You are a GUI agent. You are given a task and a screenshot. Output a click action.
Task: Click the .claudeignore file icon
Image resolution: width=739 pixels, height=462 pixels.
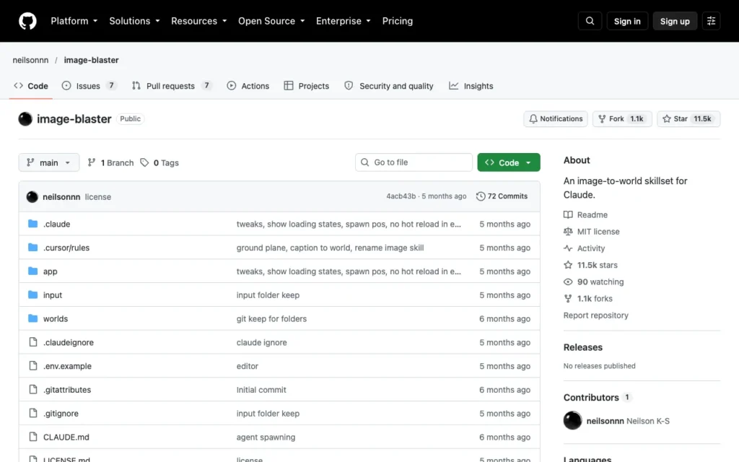[32, 341]
